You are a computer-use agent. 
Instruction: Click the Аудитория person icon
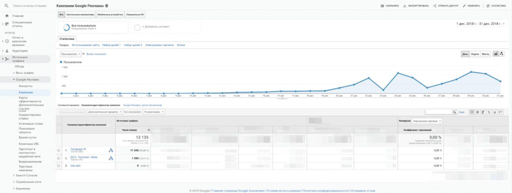click(x=7, y=51)
